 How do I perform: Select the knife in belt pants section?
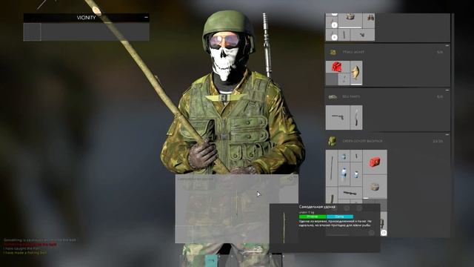tap(356, 117)
